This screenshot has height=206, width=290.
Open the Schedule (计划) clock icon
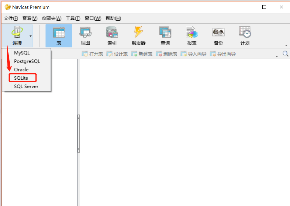pos(245,36)
